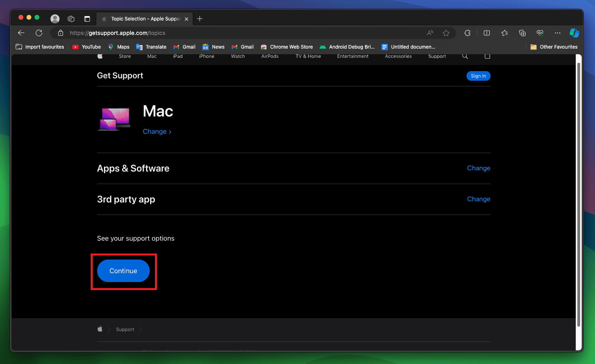The width and height of the screenshot is (595, 364).
Task: Select AirPods in Apple navigation
Action: coord(270,56)
